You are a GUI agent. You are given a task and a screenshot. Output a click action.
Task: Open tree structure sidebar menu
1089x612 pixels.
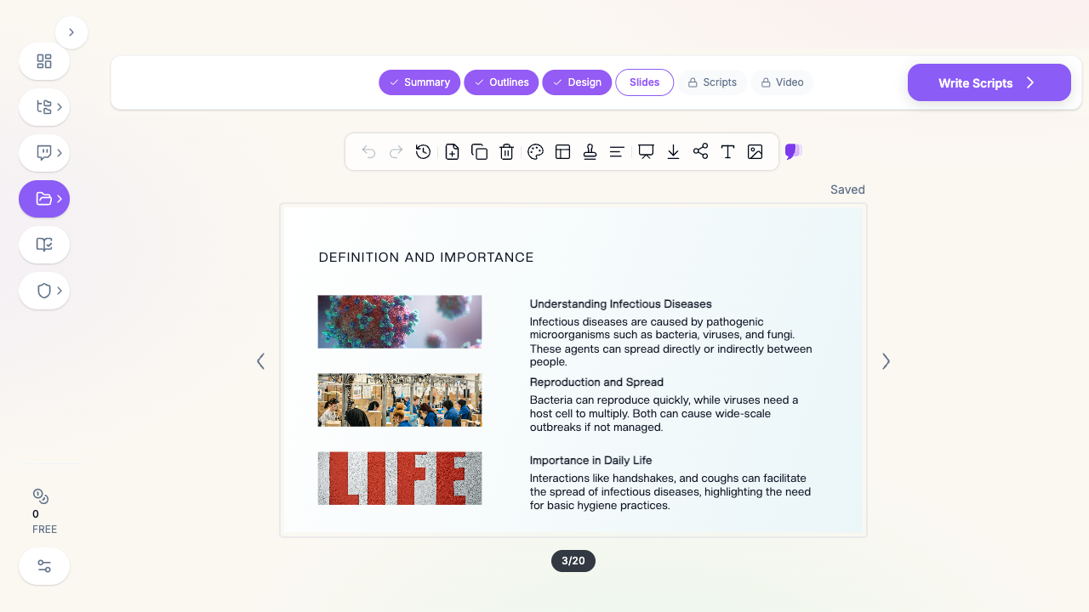[x=44, y=107]
